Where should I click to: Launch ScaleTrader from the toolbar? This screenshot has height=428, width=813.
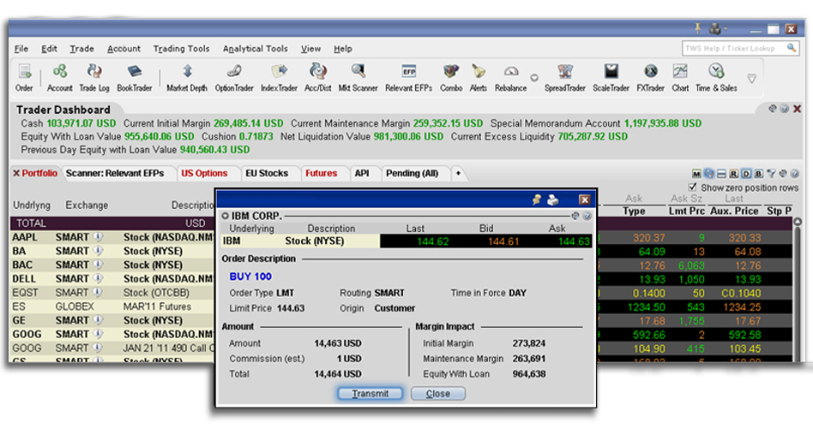[x=611, y=78]
